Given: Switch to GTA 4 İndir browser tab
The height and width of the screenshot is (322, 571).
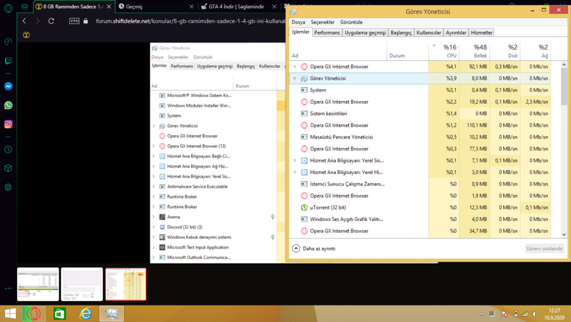Looking at the screenshot, I should (237, 6).
